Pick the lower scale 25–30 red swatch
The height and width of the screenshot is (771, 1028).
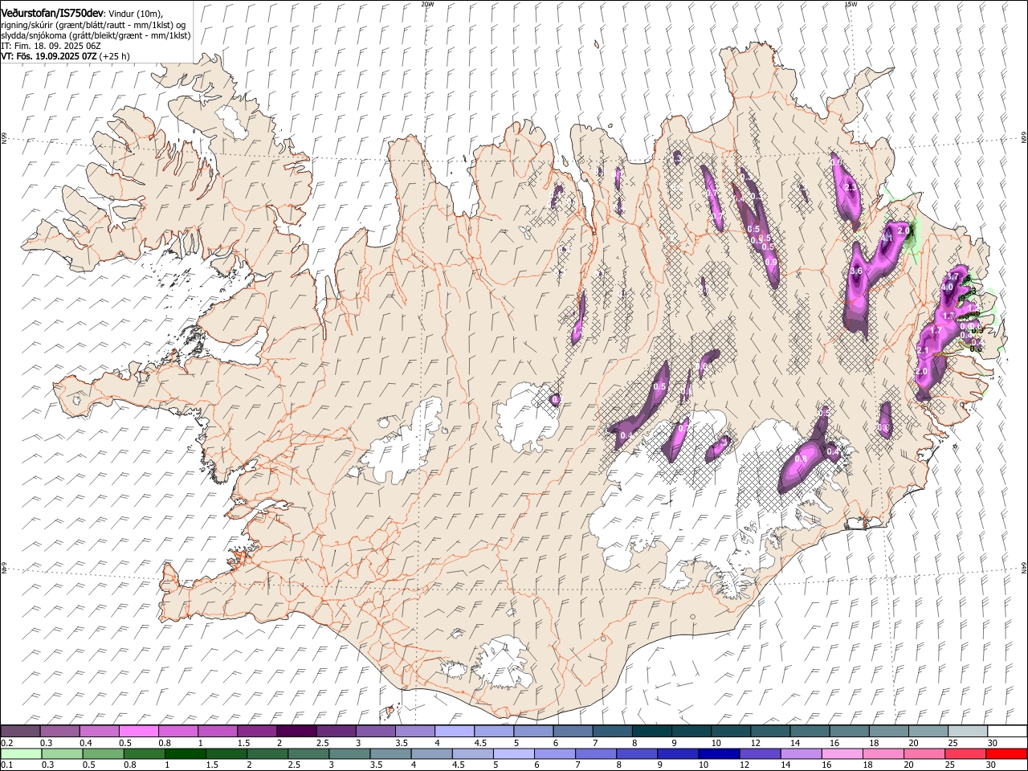(965, 754)
